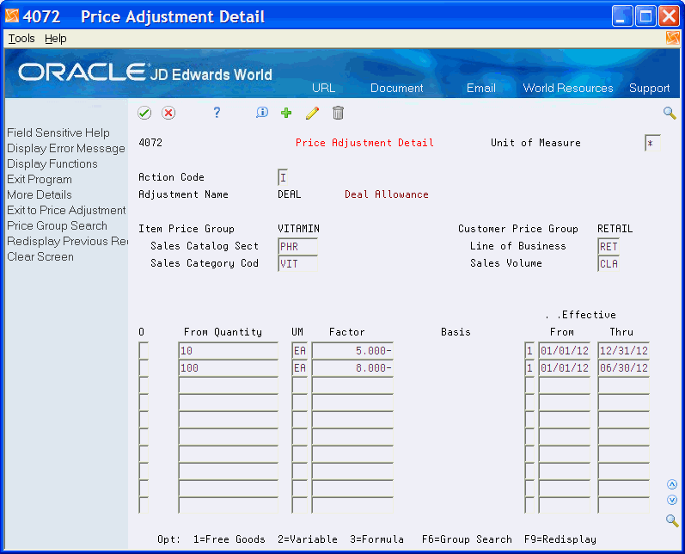Select Exit to Price Adjustment in sidebar
Viewport: 685px width, 554px height.
click(66, 210)
